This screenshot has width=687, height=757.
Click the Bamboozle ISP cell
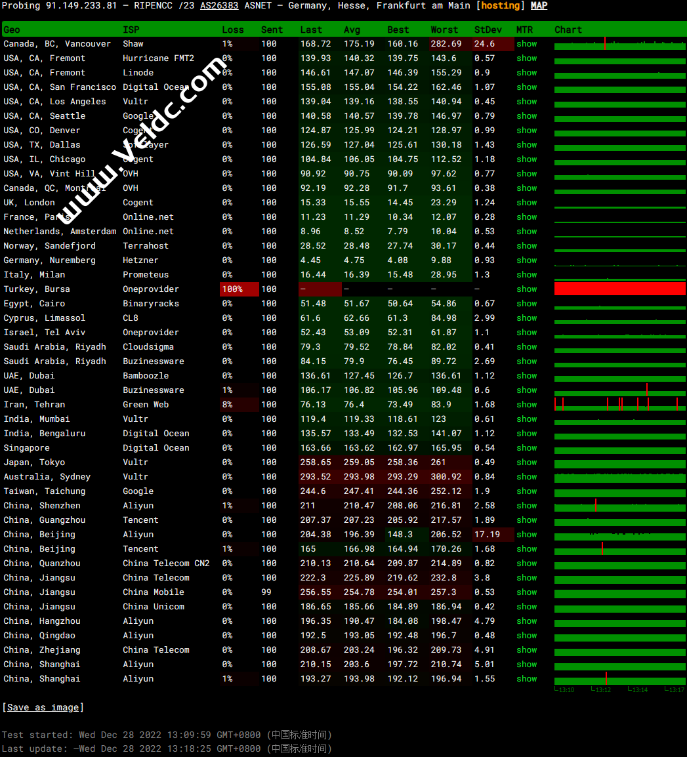point(146,376)
